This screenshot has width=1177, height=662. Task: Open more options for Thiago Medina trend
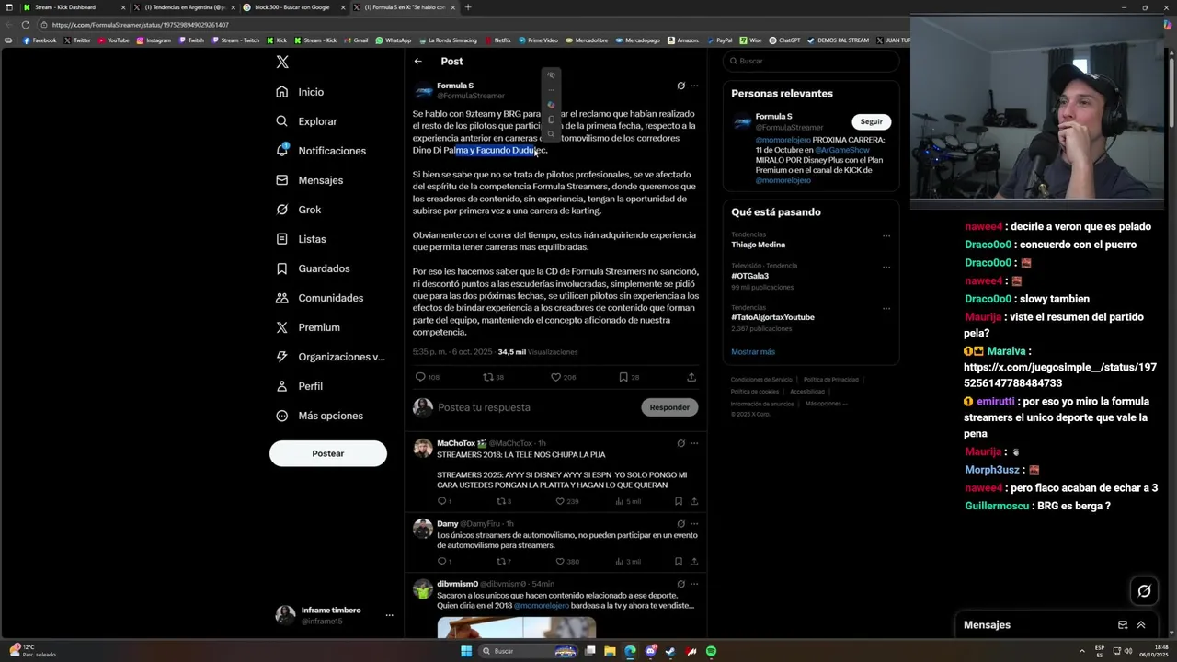[x=886, y=235]
